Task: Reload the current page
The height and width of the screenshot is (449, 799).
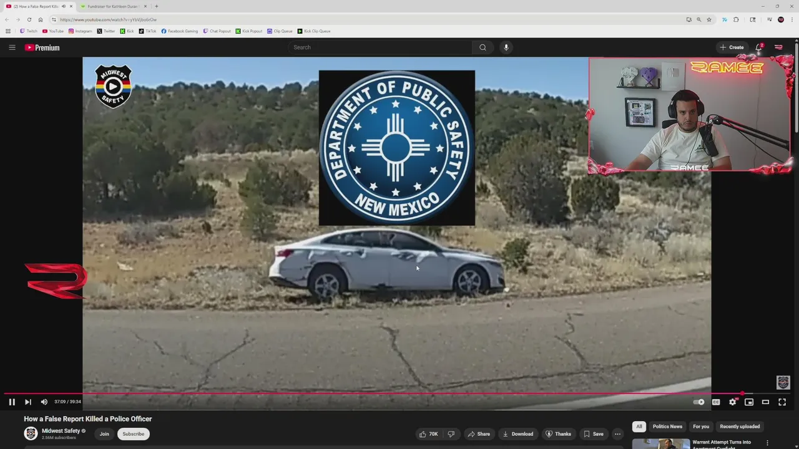Action: point(29,19)
